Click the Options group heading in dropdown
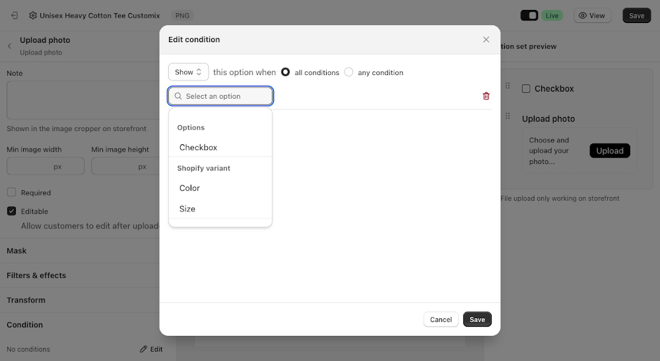The height and width of the screenshot is (361, 660). [x=191, y=128]
